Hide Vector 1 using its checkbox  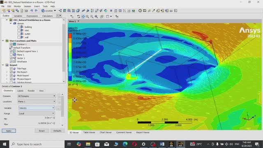click(x=11, y=58)
